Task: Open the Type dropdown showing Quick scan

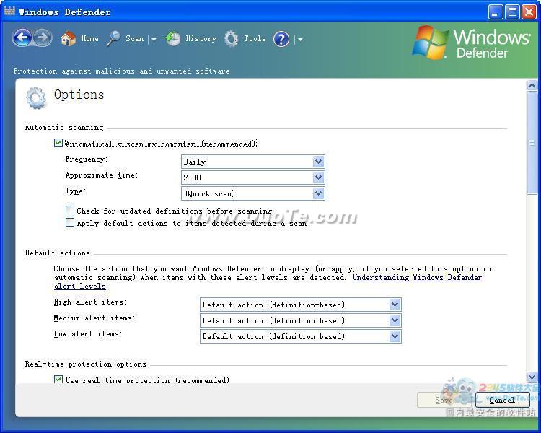Action: (x=253, y=193)
